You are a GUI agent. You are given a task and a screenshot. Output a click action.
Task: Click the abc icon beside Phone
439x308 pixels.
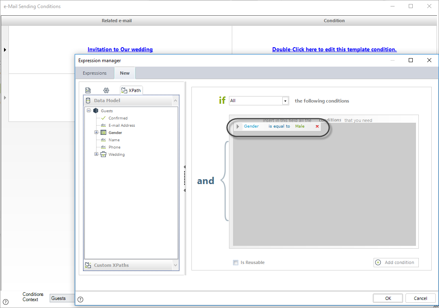pyautogui.click(x=103, y=147)
